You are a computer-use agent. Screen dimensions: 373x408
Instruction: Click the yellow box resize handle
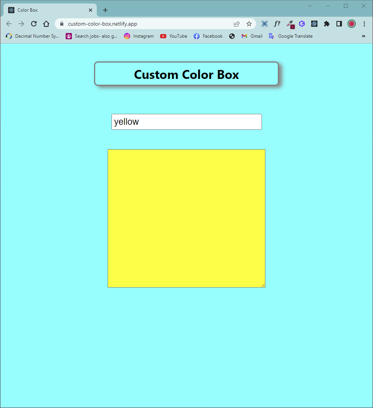click(263, 285)
